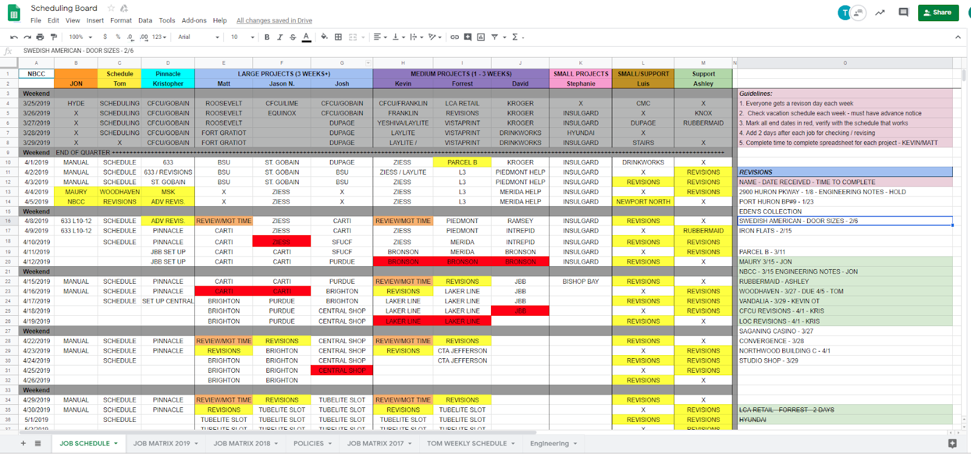
Task: Activate the paint format tool
Action: [53, 37]
